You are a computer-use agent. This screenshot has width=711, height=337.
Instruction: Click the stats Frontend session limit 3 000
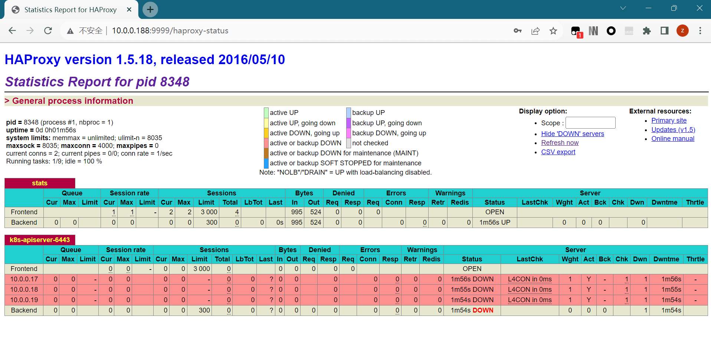point(209,212)
